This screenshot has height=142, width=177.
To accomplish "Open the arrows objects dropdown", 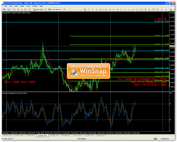I will (101, 10).
